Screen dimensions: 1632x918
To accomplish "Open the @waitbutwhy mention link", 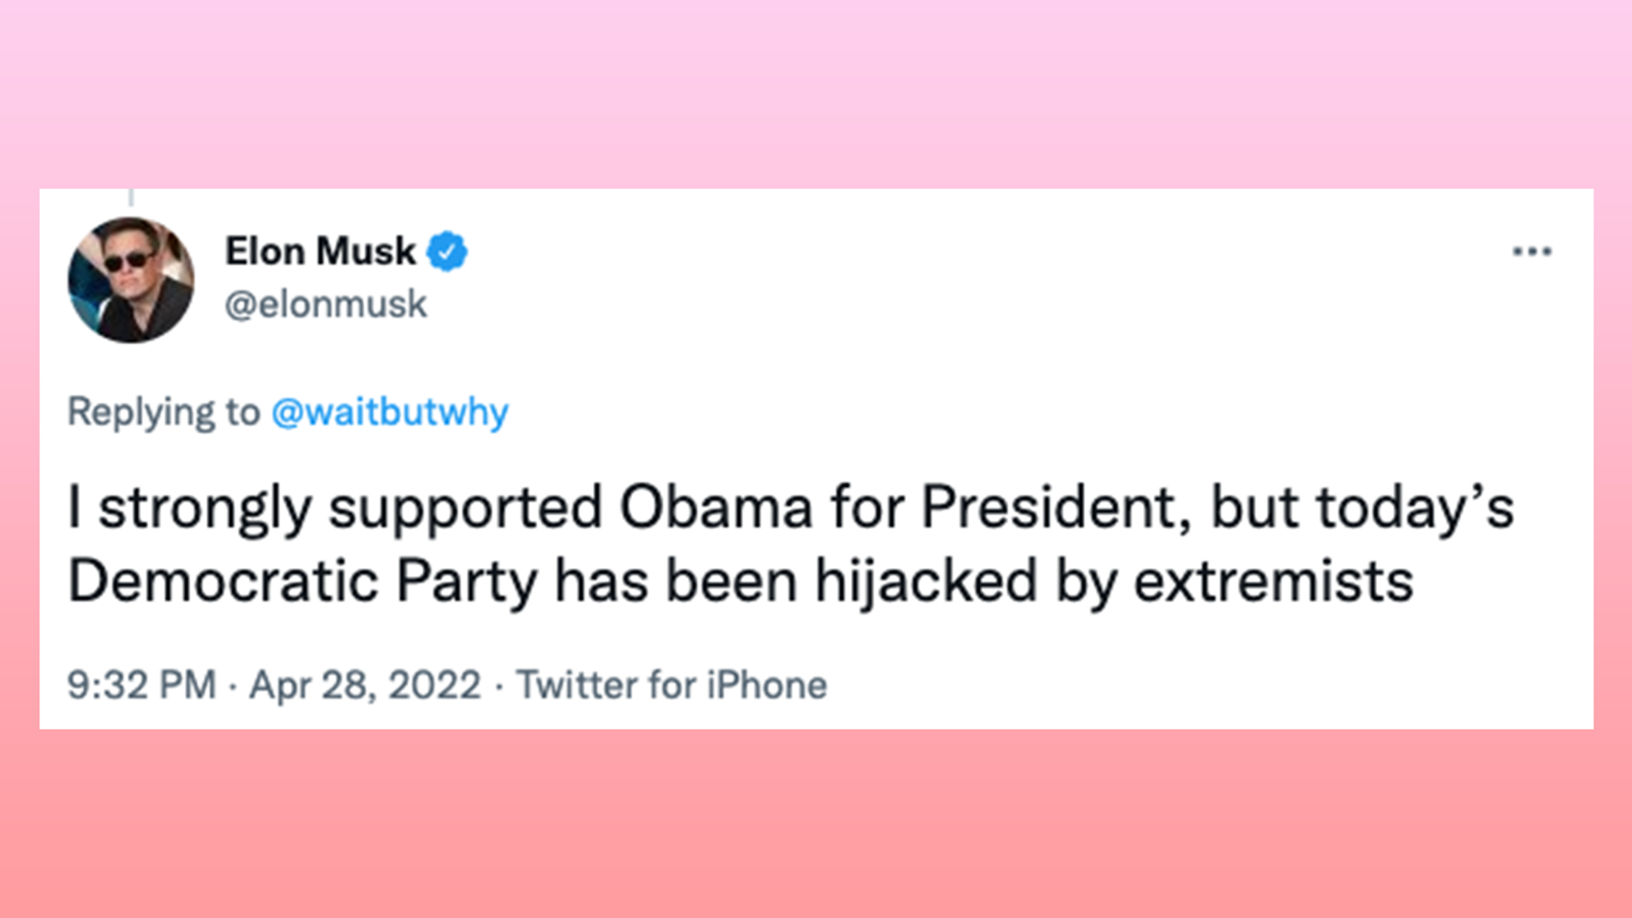I will click(389, 412).
